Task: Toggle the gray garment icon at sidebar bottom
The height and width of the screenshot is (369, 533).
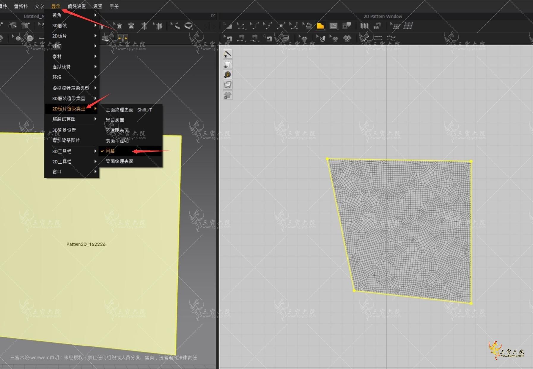Action: (x=228, y=95)
